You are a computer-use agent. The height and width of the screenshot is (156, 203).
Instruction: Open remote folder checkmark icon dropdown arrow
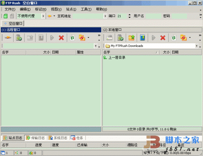pos(88,37)
